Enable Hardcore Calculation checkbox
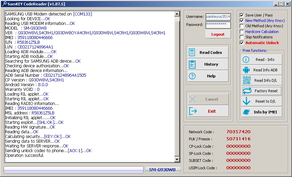The width and height of the screenshot is (292, 177). pyautogui.click(x=242, y=32)
